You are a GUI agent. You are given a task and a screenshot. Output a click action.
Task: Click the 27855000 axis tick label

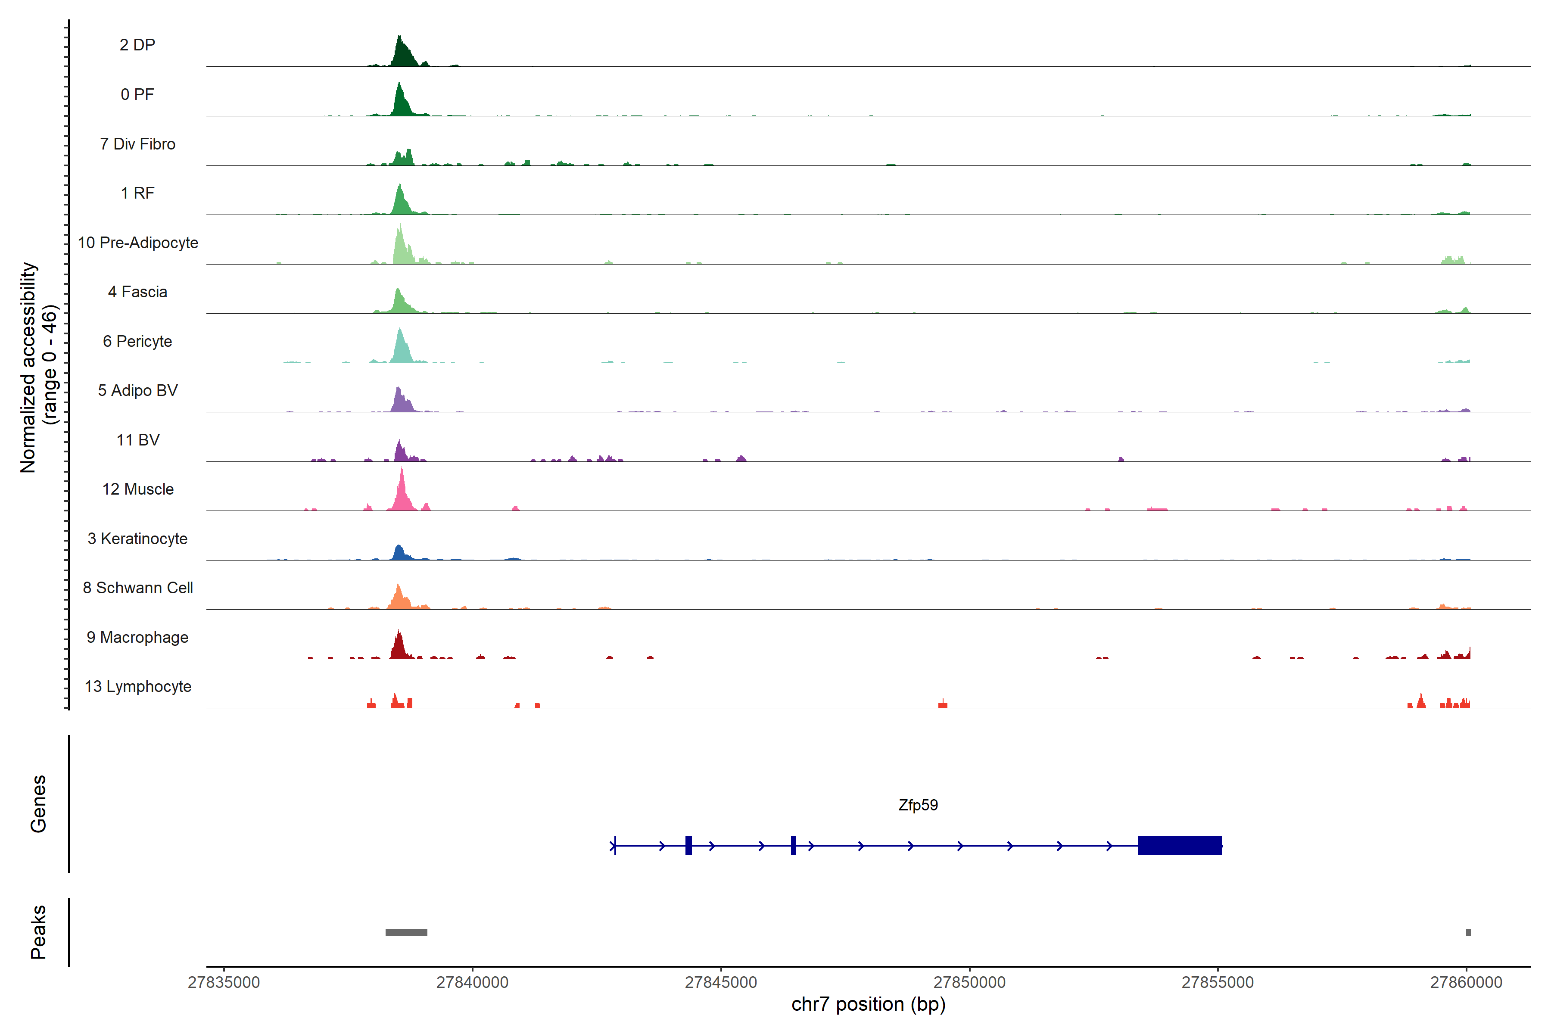pos(1218,982)
